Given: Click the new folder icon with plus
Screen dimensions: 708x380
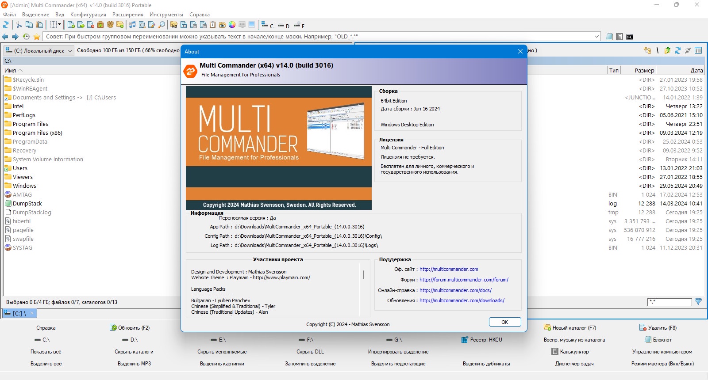Looking at the screenshot, I should pos(120,25).
